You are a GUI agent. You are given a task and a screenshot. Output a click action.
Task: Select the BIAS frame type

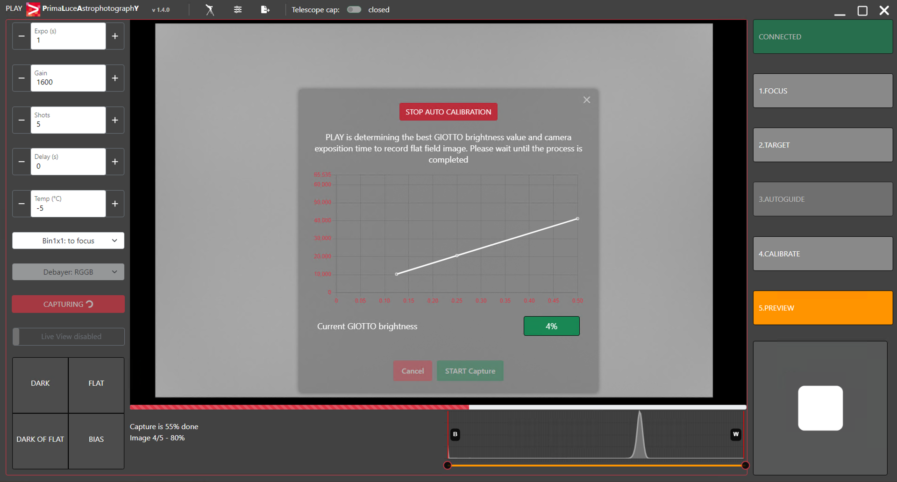click(x=96, y=441)
